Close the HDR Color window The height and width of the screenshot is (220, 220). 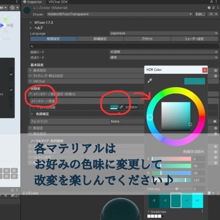[x=205, y=70]
